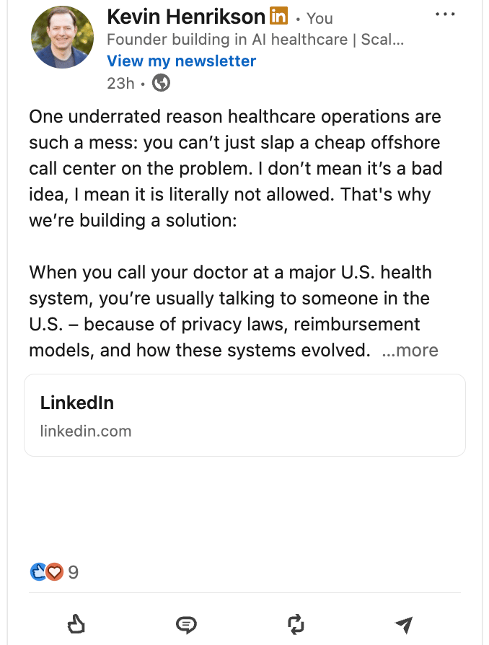Expand the post with "…more"
The width and height of the screenshot is (489, 645).
click(x=410, y=351)
